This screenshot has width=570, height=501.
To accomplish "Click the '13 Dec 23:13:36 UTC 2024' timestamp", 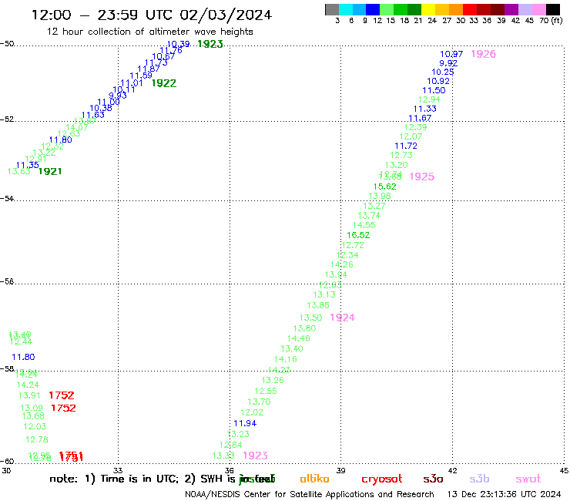I will pyautogui.click(x=504, y=495).
